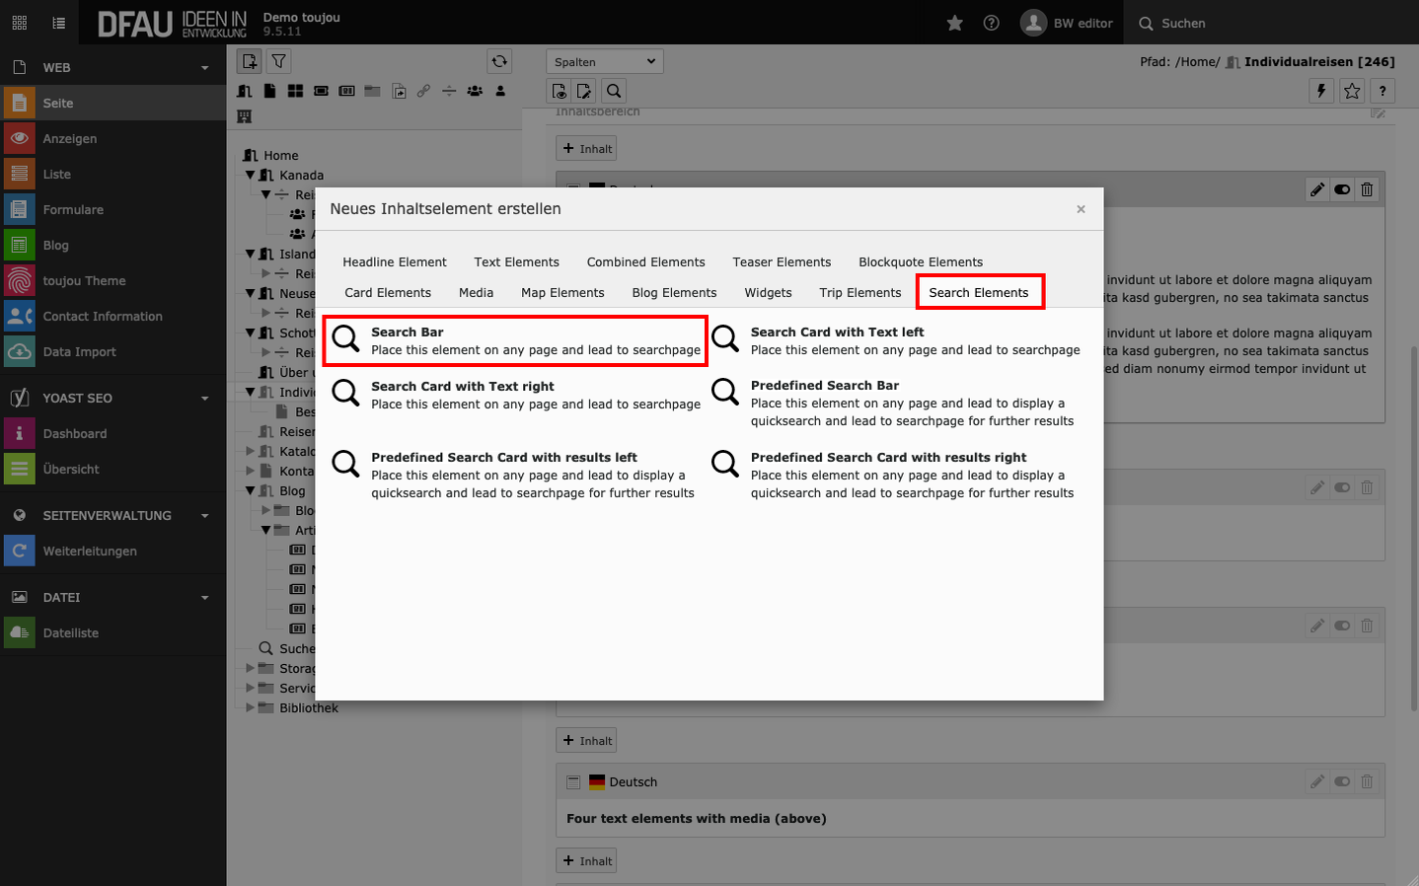Click the Suchen search field
This screenshot has height=886, width=1419.
pos(1183,24)
